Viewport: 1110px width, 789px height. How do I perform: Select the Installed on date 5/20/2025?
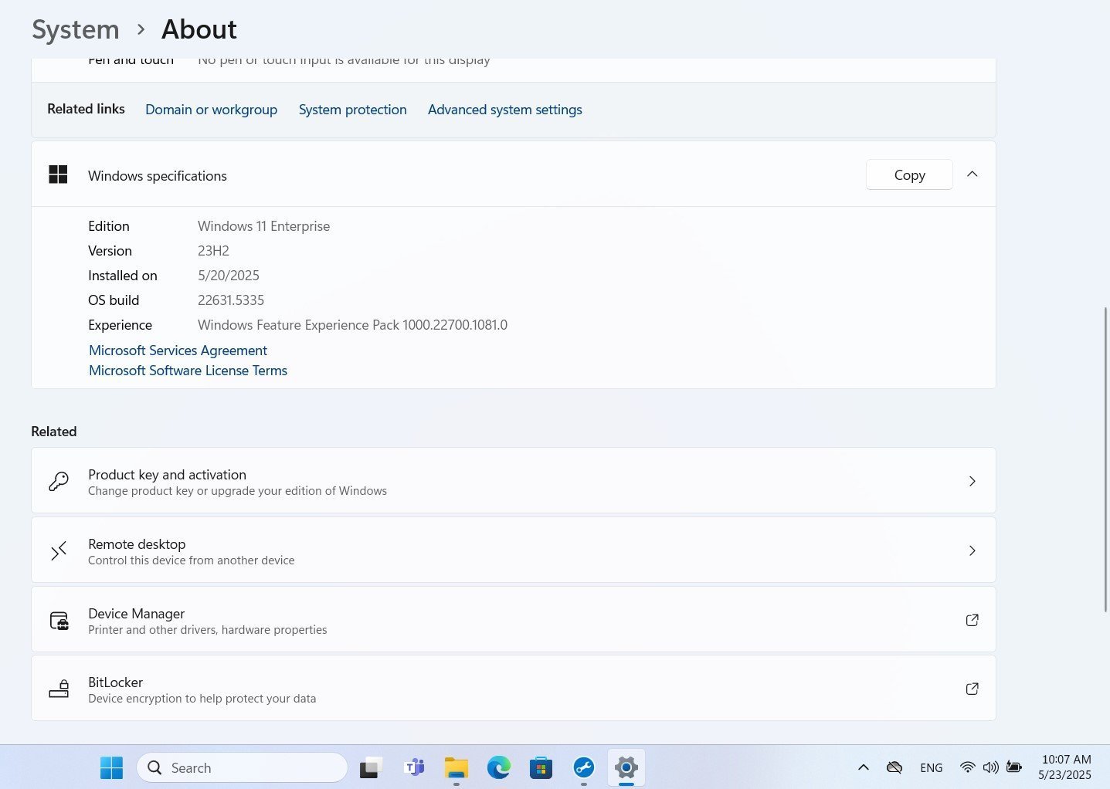pos(229,276)
